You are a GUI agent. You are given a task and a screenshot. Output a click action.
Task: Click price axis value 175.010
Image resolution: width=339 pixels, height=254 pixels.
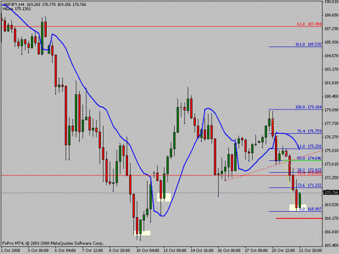click(x=331, y=151)
